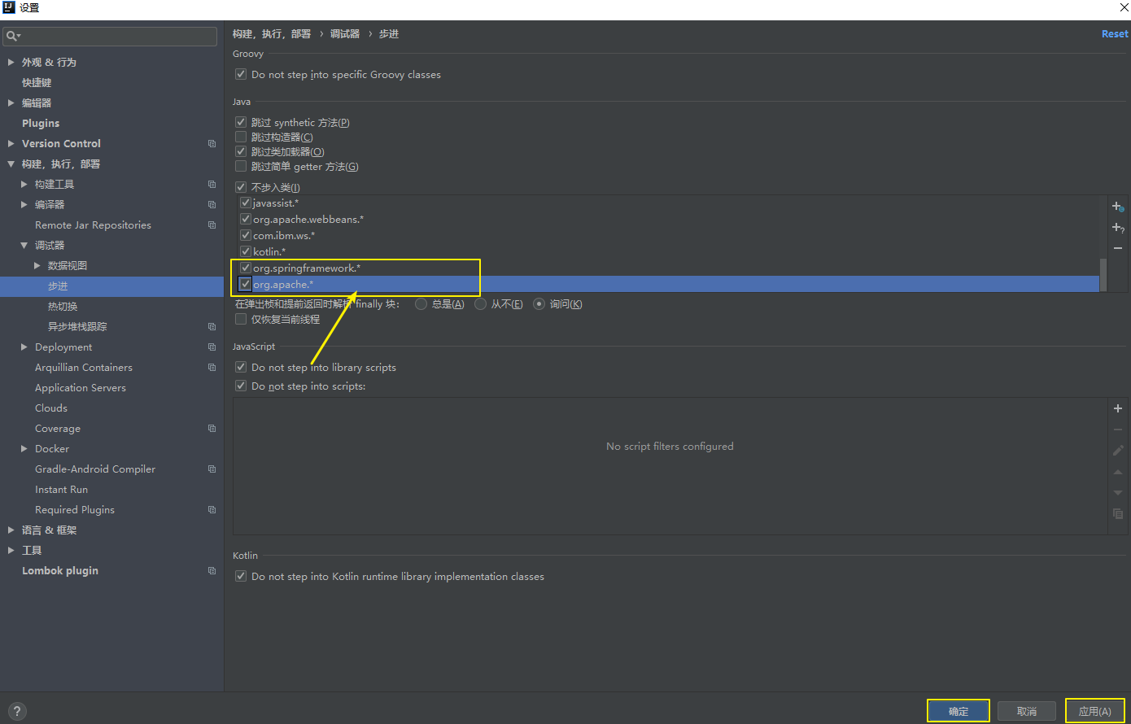Click the 应用(A) apply button
Screen dimensions: 1131x724
1094,711
